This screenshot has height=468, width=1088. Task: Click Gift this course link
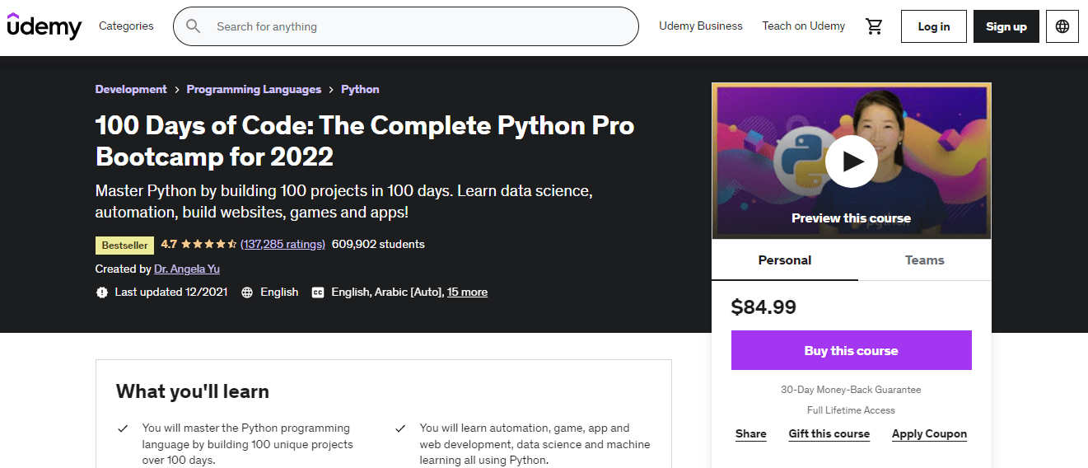point(829,434)
